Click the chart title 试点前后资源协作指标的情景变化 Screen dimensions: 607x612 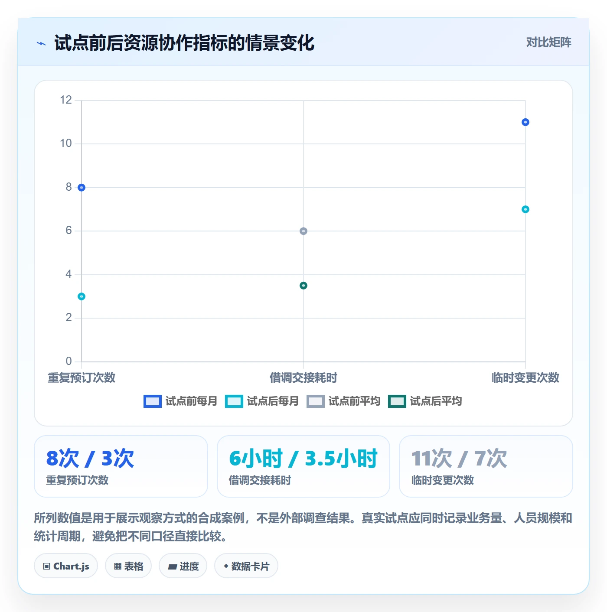tap(184, 43)
